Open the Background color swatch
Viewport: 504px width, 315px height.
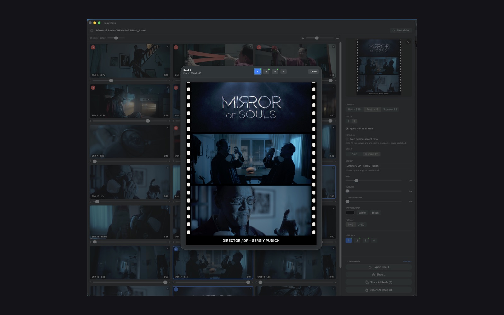[x=350, y=213]
